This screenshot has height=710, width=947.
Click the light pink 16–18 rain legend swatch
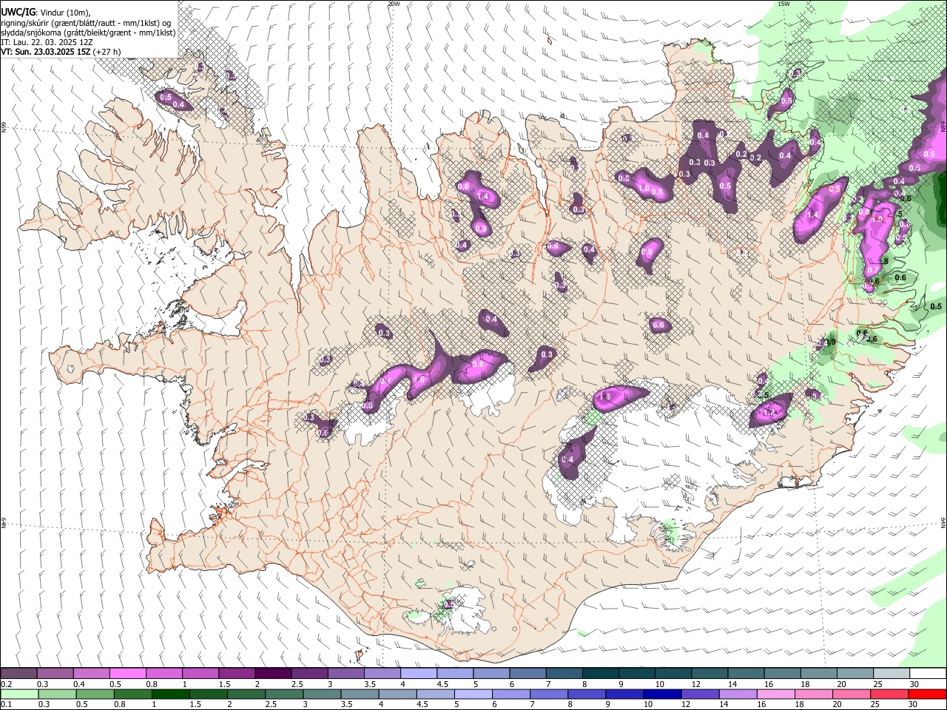[775, 694]
